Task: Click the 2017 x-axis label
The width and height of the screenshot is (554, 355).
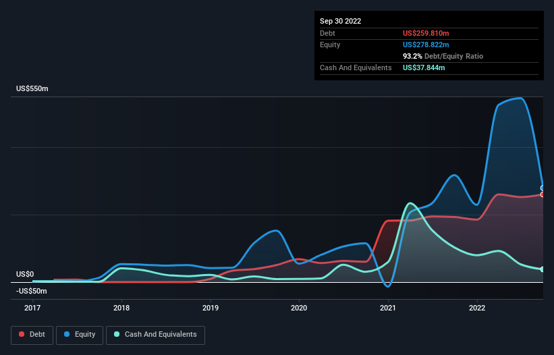Action: tap(32, 308)
